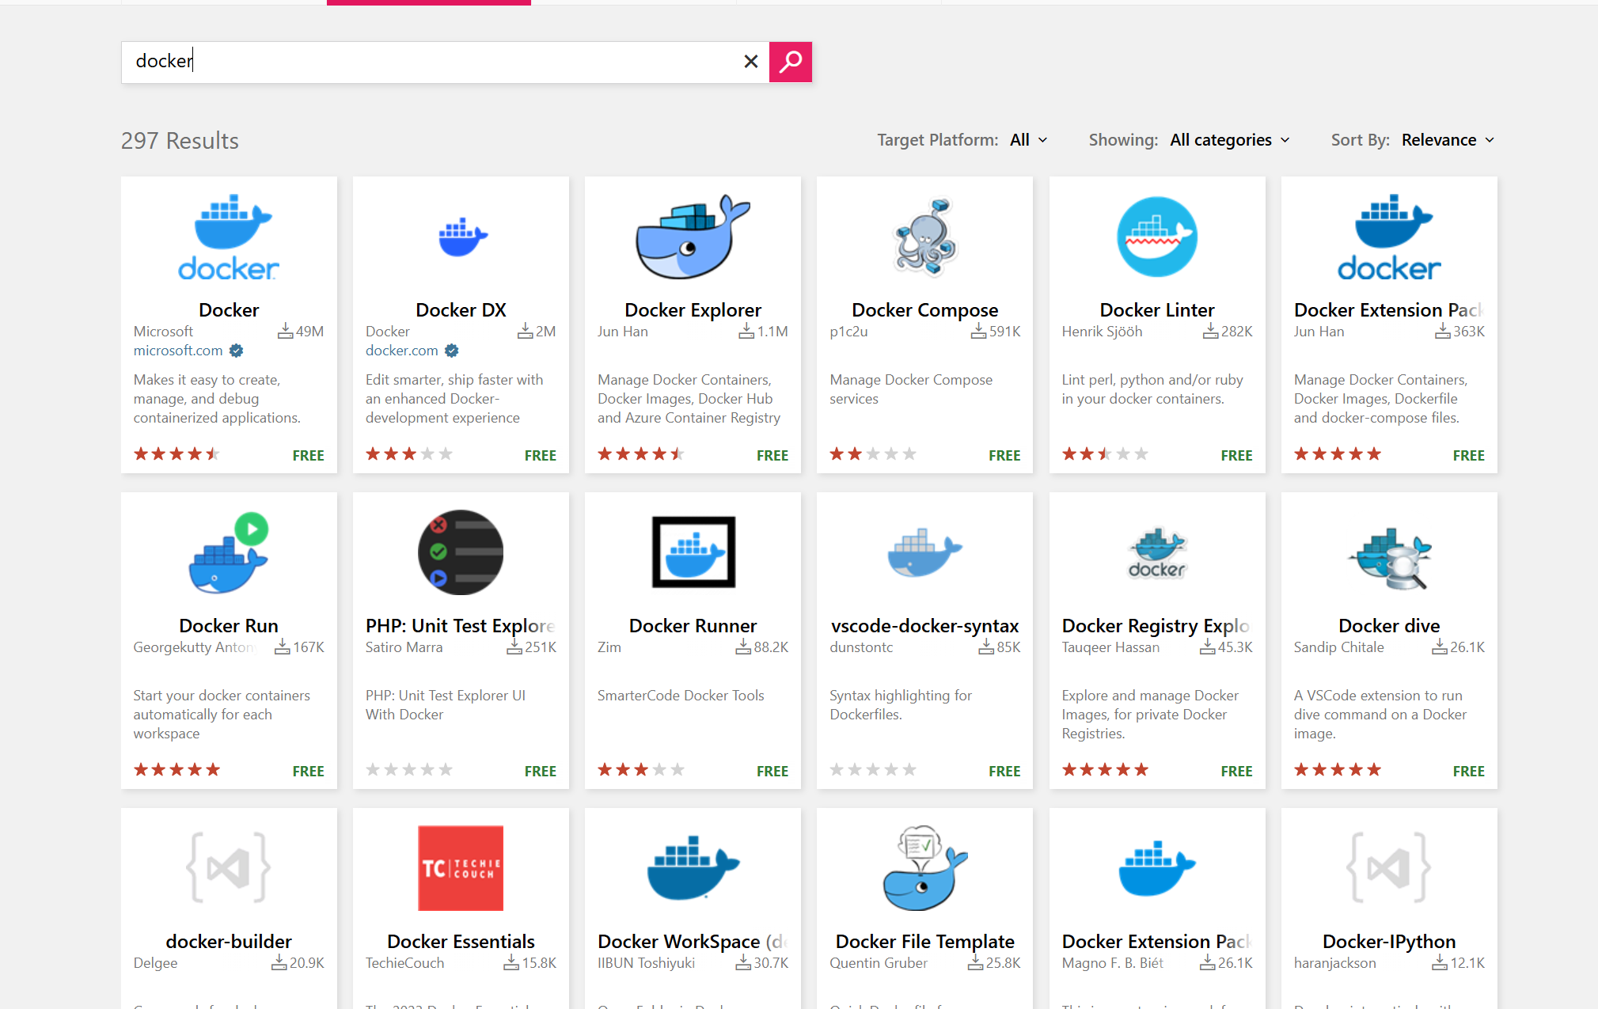Open the Docker Essentials title
Screen dimensions: 1598x1009
point(461,941)
